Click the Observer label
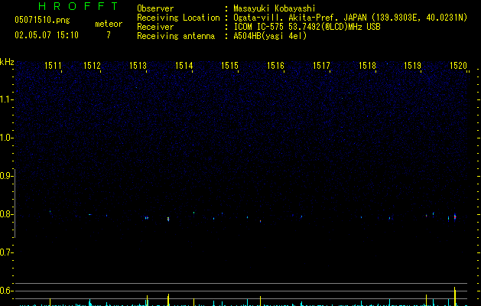481x306 pixels. coord(155,8)
